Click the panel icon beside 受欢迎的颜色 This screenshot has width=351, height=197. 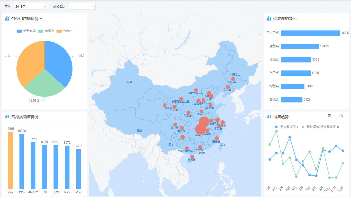click(269, 18)
